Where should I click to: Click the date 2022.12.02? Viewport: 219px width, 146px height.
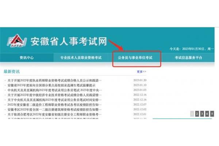(140, 109)
